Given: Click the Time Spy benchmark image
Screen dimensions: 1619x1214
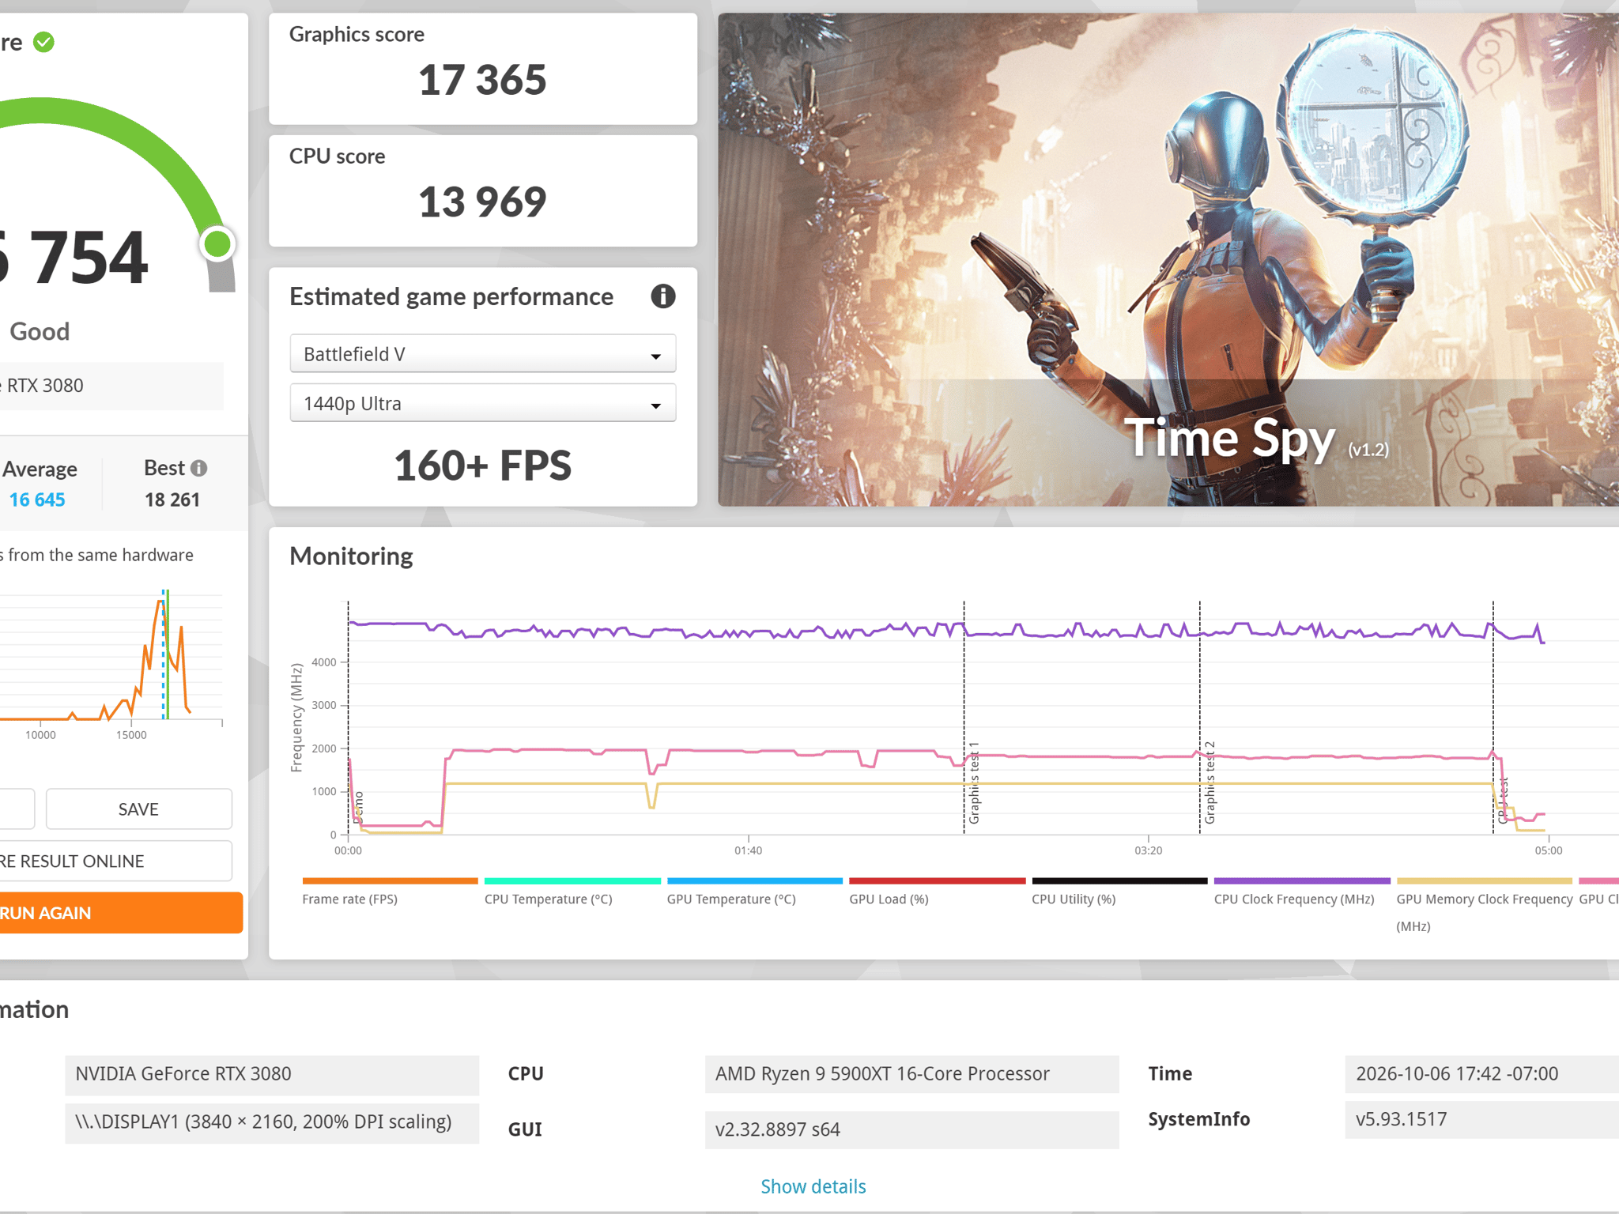Looking at the screenshot, I should pyautogui.click(x=1168, y=259).
